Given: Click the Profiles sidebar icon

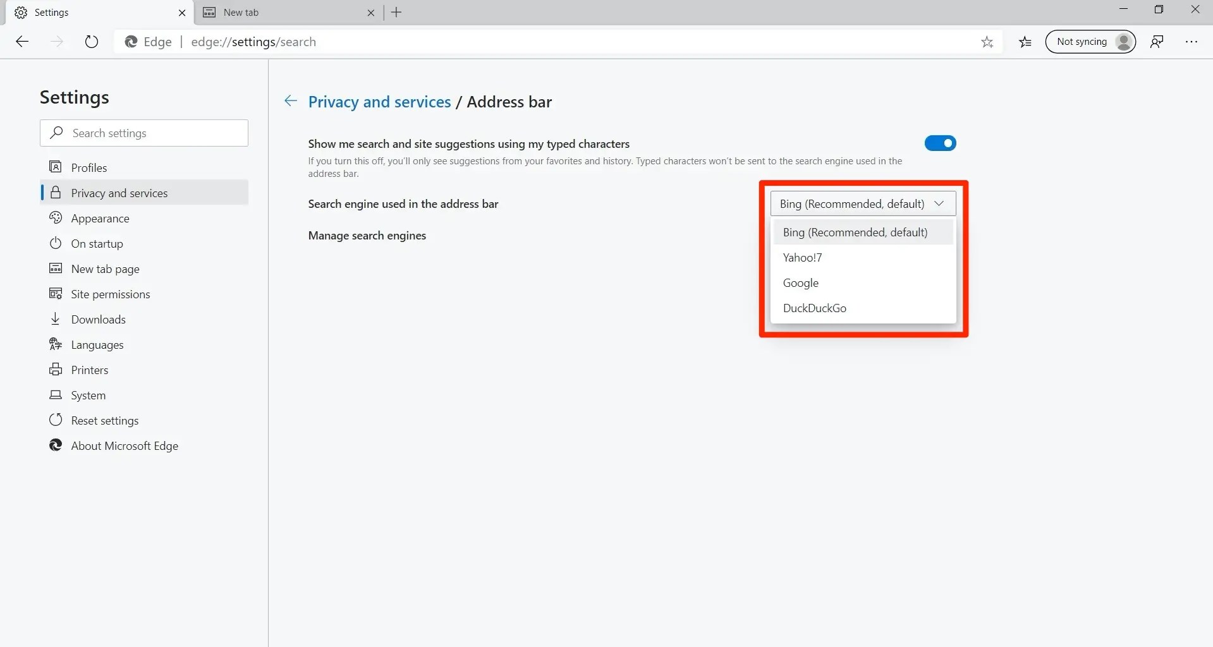Looking at the screenshot, I should pos(56,167).
